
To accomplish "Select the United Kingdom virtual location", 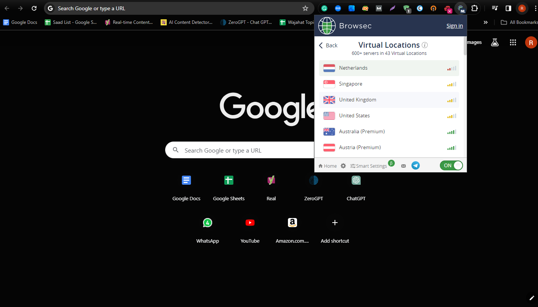I will pos(389,100).
